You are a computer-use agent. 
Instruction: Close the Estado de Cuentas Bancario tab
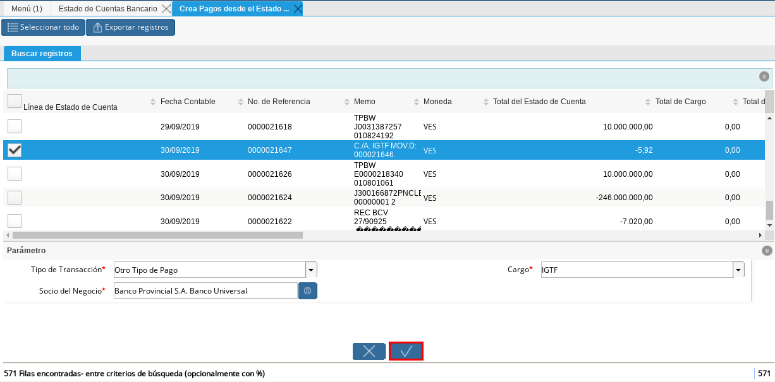[166, 9]
